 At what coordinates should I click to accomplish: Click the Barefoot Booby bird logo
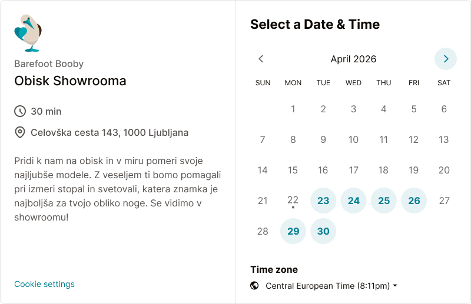[x=27, y=33]
